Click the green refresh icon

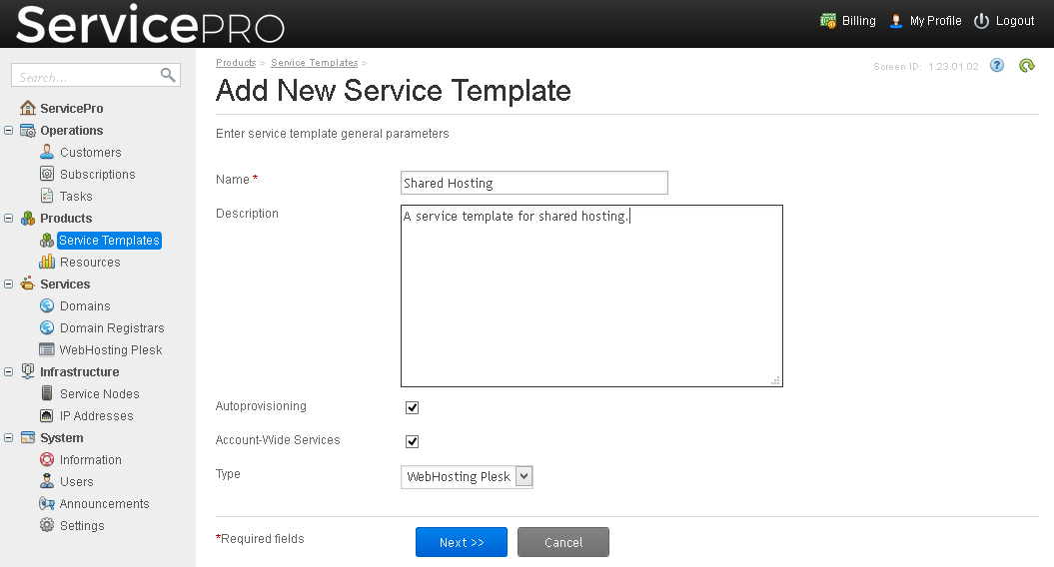click(1026, 66)
